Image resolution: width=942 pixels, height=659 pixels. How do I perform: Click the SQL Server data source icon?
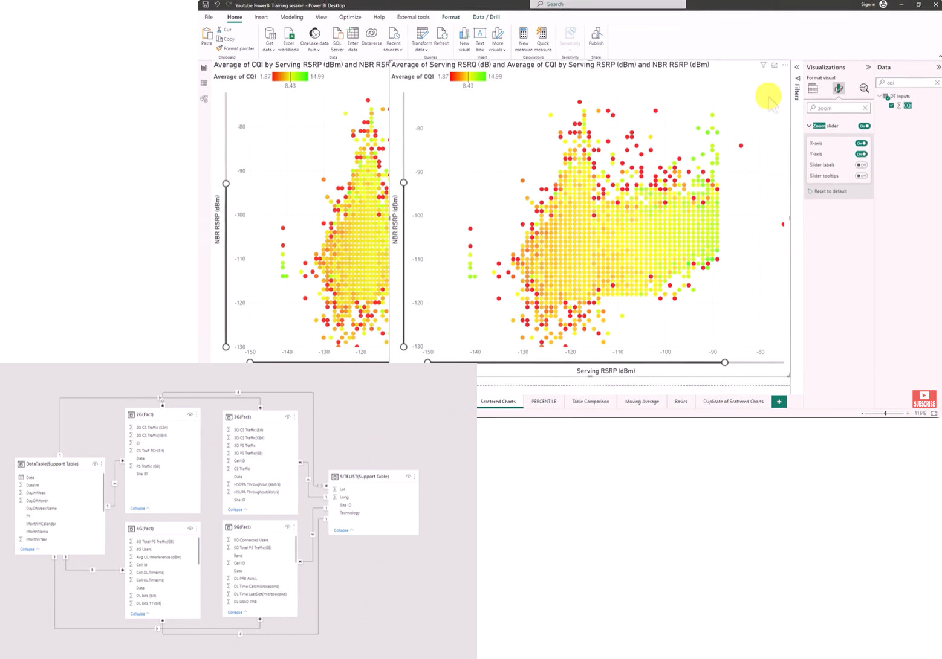pos(337,39)
